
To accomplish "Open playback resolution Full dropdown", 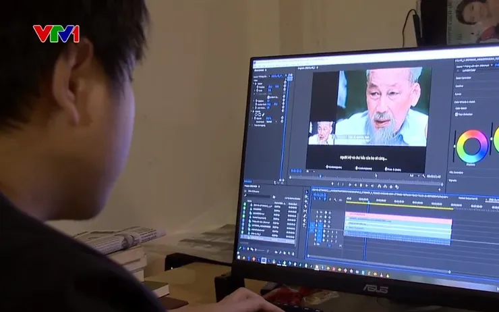I will (x=415, y=176).
